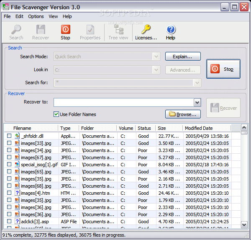This screenshot has width=251, height=240.
Task: Click the Stop toolbar icon
Action: point(66,29)
